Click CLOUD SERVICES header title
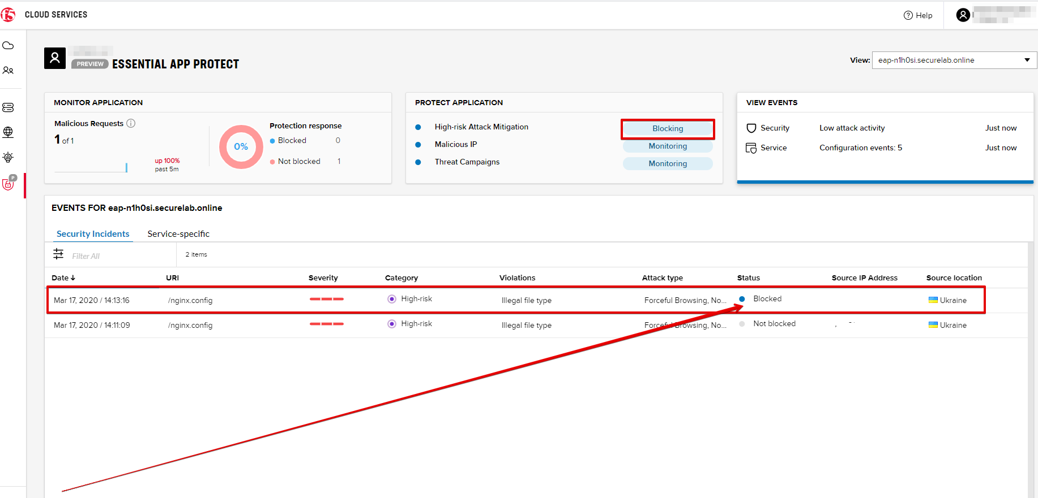 56,15
